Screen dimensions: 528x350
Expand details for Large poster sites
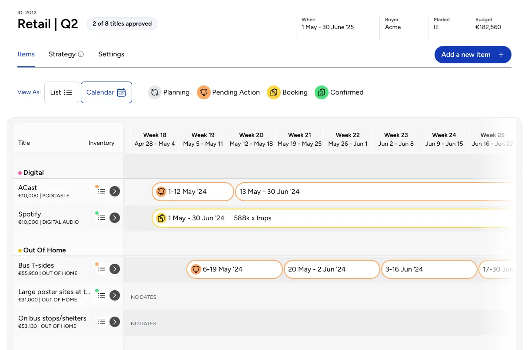pyautogui.click(x=115, y=295)
